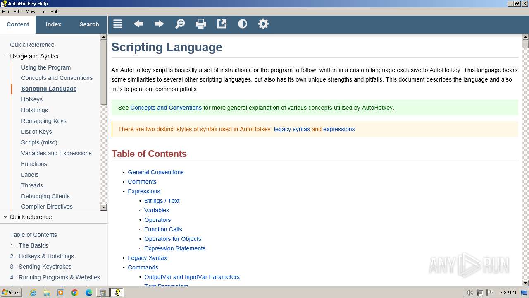
Task: Open the File menu
Action: coord(5,12)
